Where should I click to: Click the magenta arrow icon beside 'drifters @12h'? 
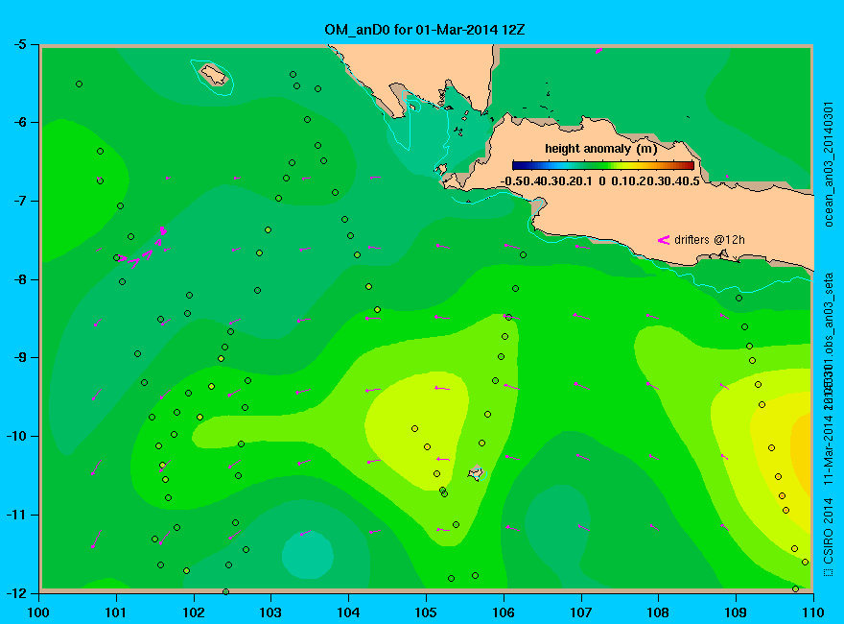[x=663, y=240]
